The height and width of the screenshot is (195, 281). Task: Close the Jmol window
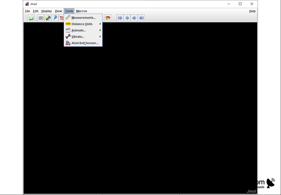point(252,4)
